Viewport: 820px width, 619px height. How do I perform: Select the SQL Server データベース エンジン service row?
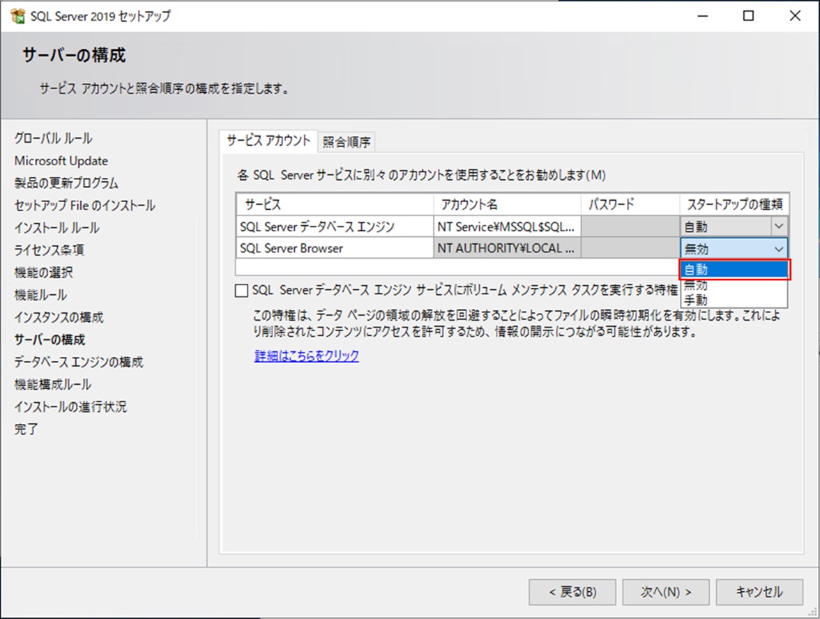(333, 227)
